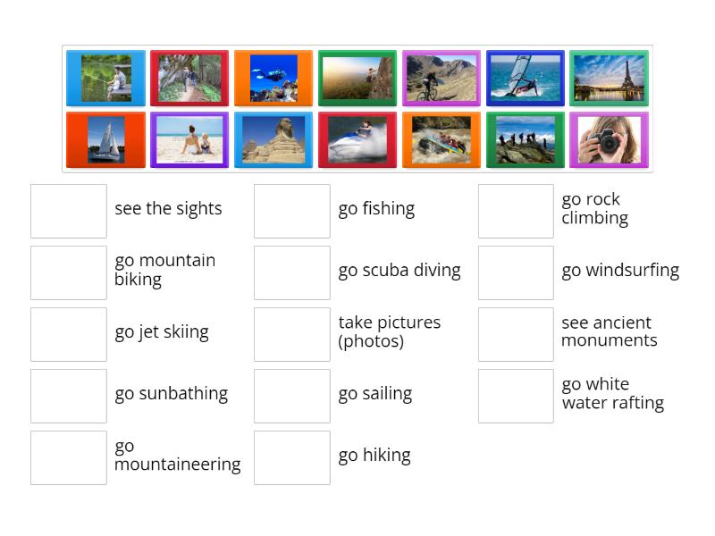Select empty slot beside 'go jet skiing'
Viewport: 715px width, 536px height.
[69, 334]
